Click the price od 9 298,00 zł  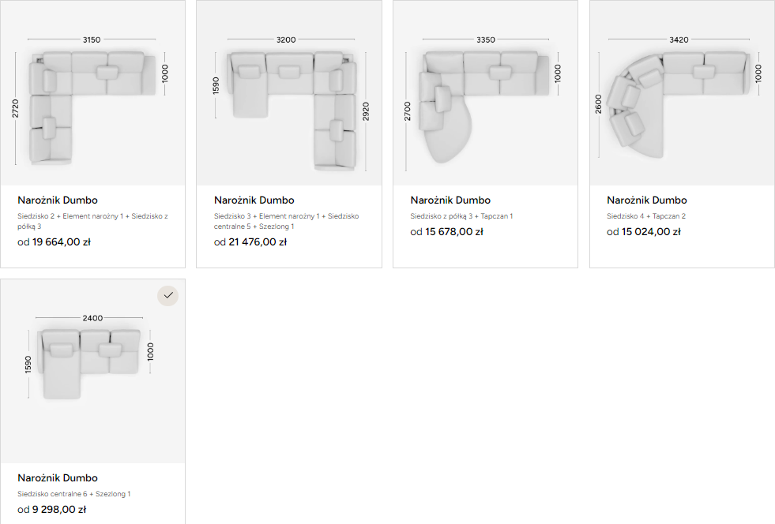coord(51,509)
